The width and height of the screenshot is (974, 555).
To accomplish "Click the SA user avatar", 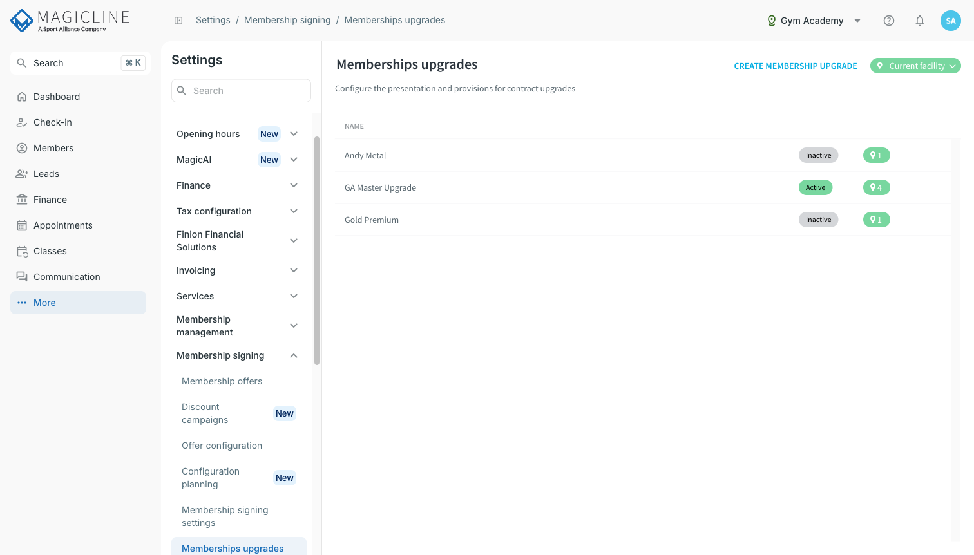I will tap(951, 21).
